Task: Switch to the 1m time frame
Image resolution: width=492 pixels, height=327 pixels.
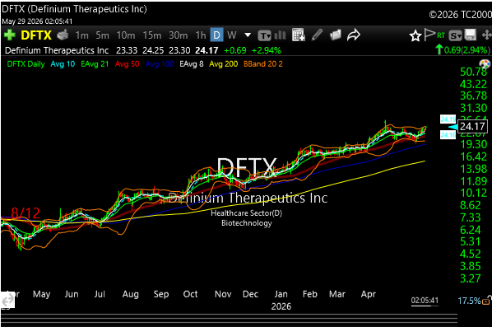Action: coord(82,35)
